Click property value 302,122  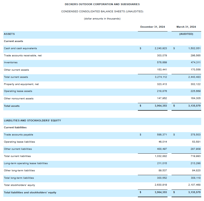point(196,84)
